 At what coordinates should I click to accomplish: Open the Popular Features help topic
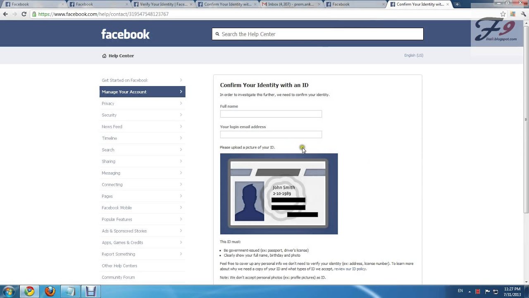click(x=142, y=219)
